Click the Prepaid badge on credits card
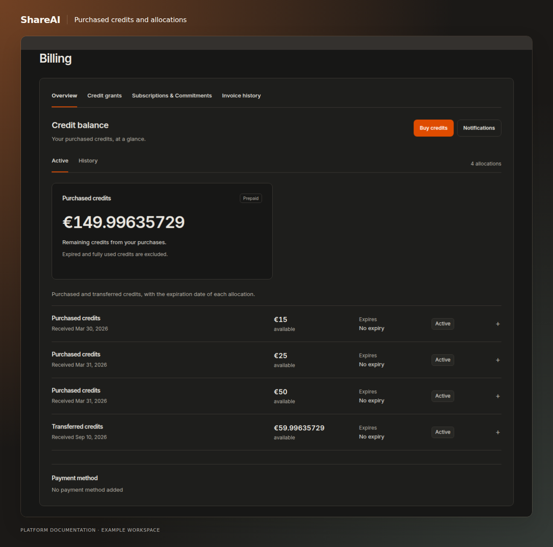The image size is (553, 547). click(x=251, y=199)
